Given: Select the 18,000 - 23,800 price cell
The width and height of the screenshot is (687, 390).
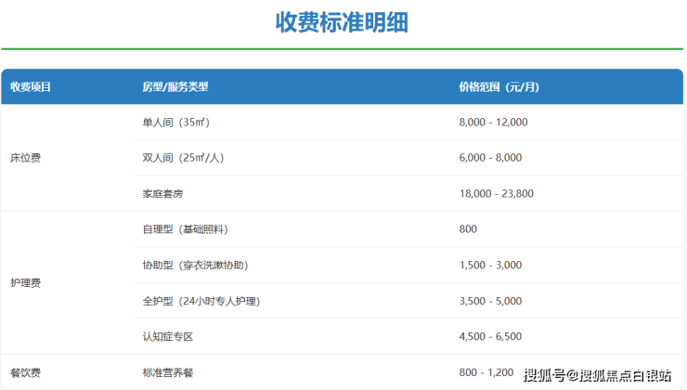Looking at the screenshot, I should coord(496,194).
